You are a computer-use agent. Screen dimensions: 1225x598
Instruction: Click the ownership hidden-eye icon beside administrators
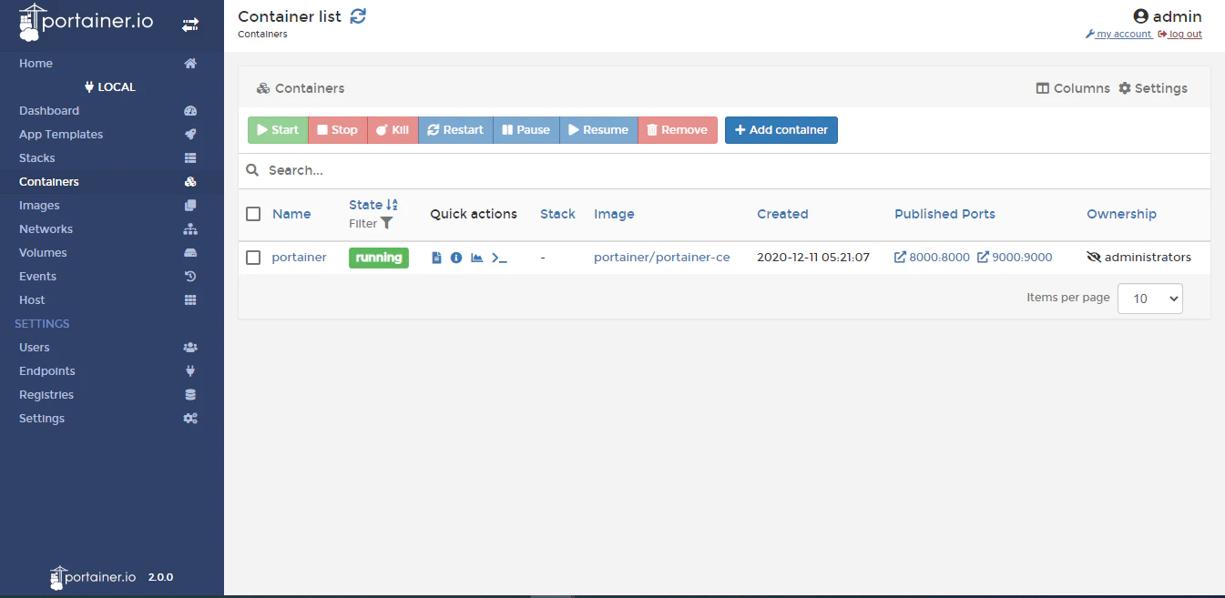pyautogui.click(x=1094, y=258)
